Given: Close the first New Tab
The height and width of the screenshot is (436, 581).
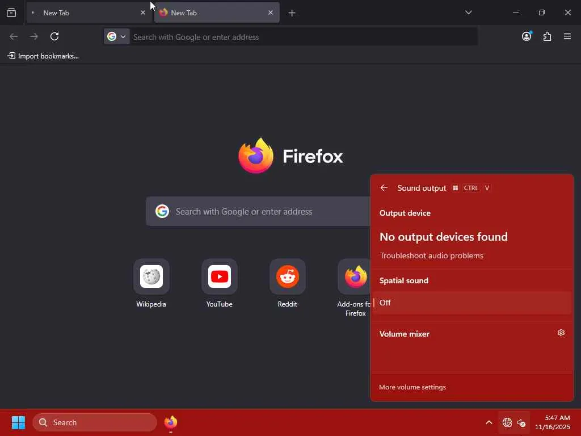Looking at the screenshot, I should (x=143, y=12).
